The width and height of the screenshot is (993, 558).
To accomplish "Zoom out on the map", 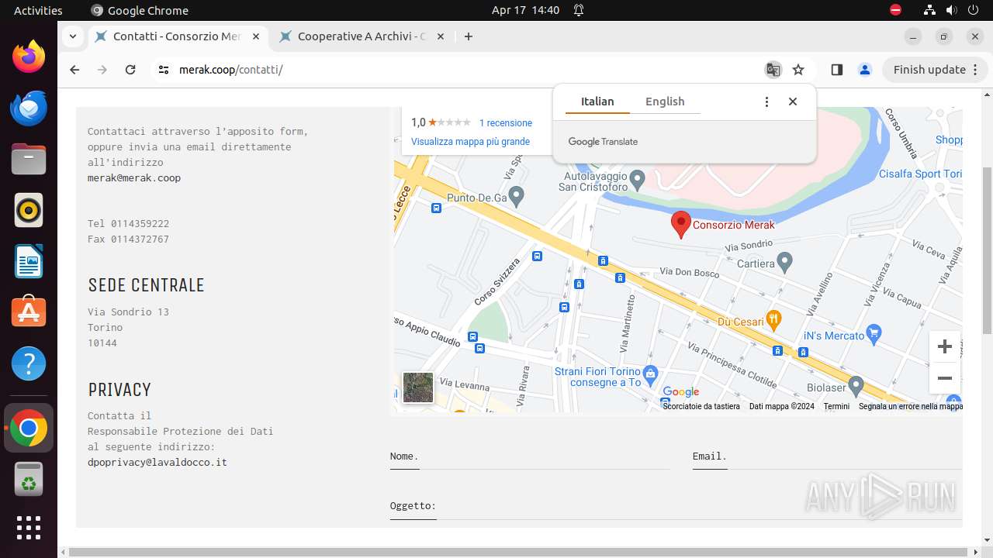I will (x=944, y=378).
